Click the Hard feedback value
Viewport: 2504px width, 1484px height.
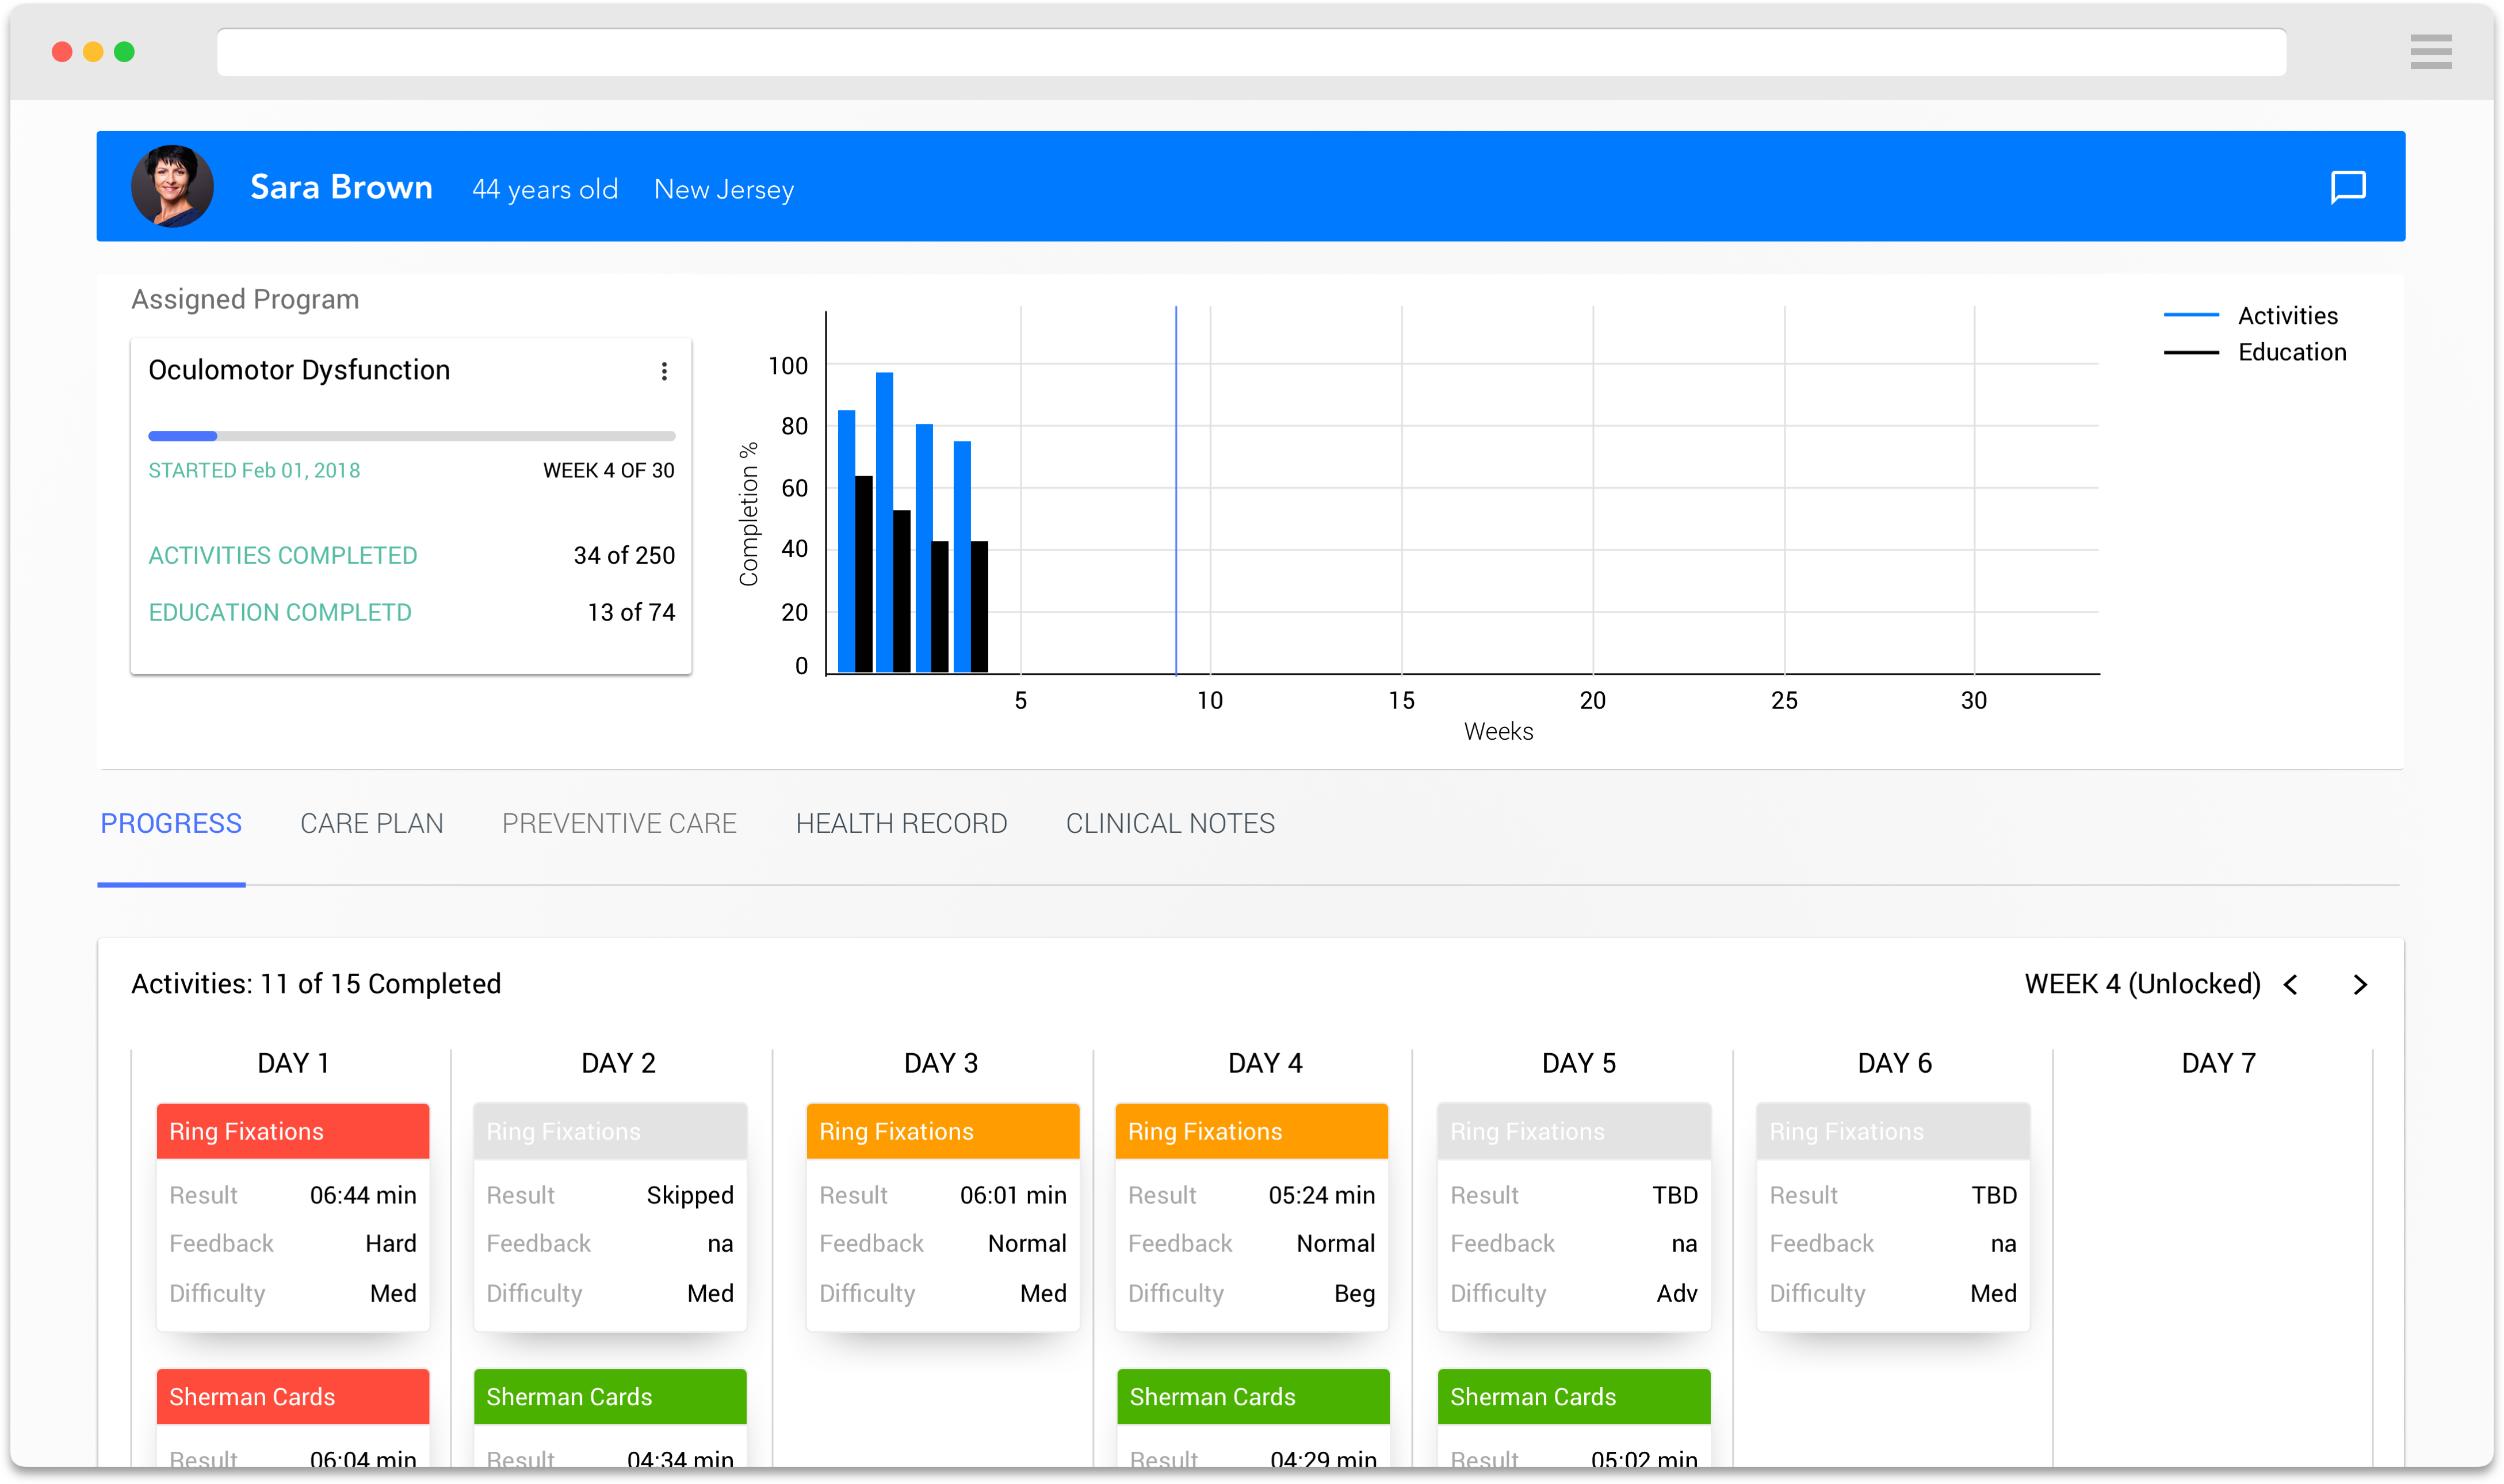pyautogui.click(x=391, y=1243)
